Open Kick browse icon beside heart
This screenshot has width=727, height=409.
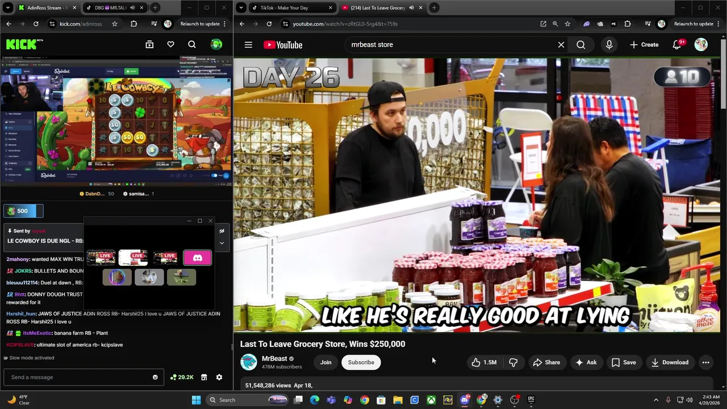(149, 44)
